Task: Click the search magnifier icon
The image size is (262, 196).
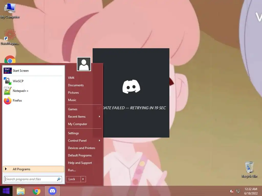Action: coord(59,179)
